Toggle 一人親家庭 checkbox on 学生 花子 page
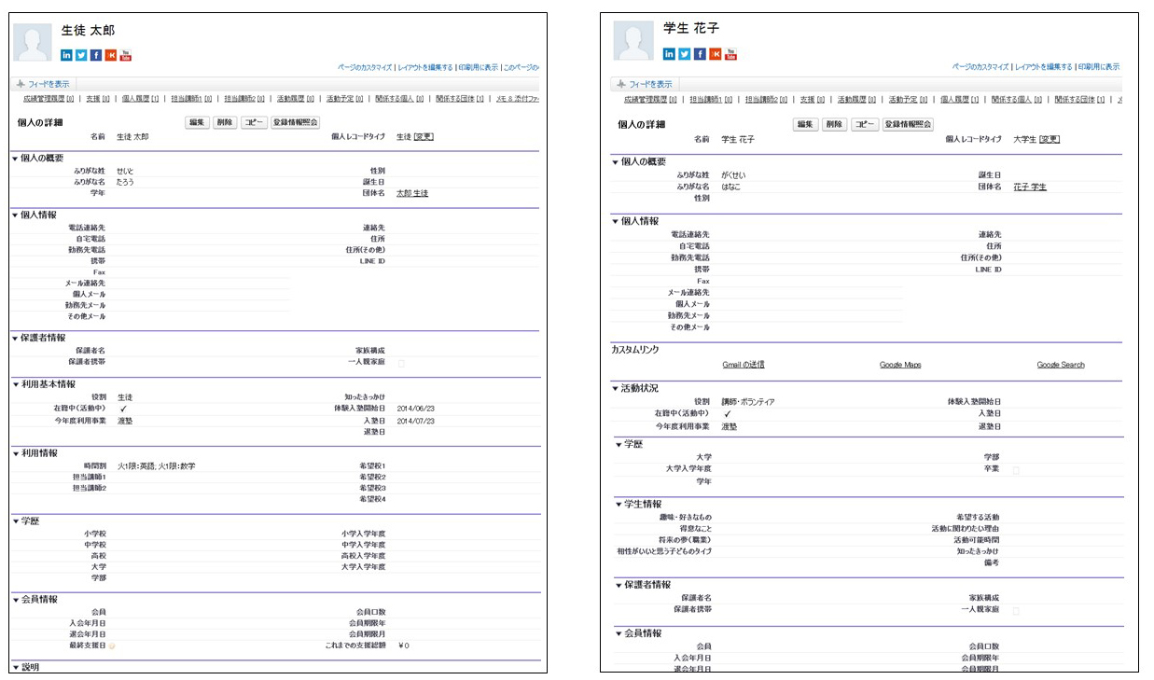 pyautogui.click(x=1016, y=609)
